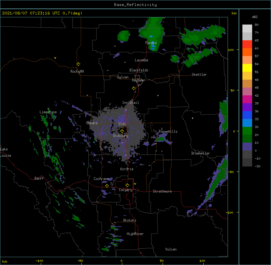Viewport: 271px width, 265px height.
Task: Click the RedDeer city label
Action: pyautogui.click(x=138, y=80)
